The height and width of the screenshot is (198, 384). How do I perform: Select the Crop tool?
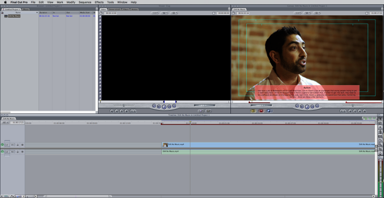pyautogui.click(x=381, y=149)
